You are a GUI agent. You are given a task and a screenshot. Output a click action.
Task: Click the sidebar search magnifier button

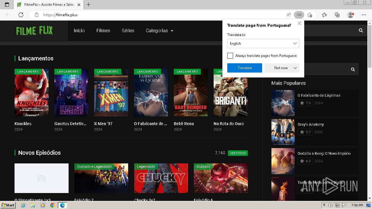point(353,69)
